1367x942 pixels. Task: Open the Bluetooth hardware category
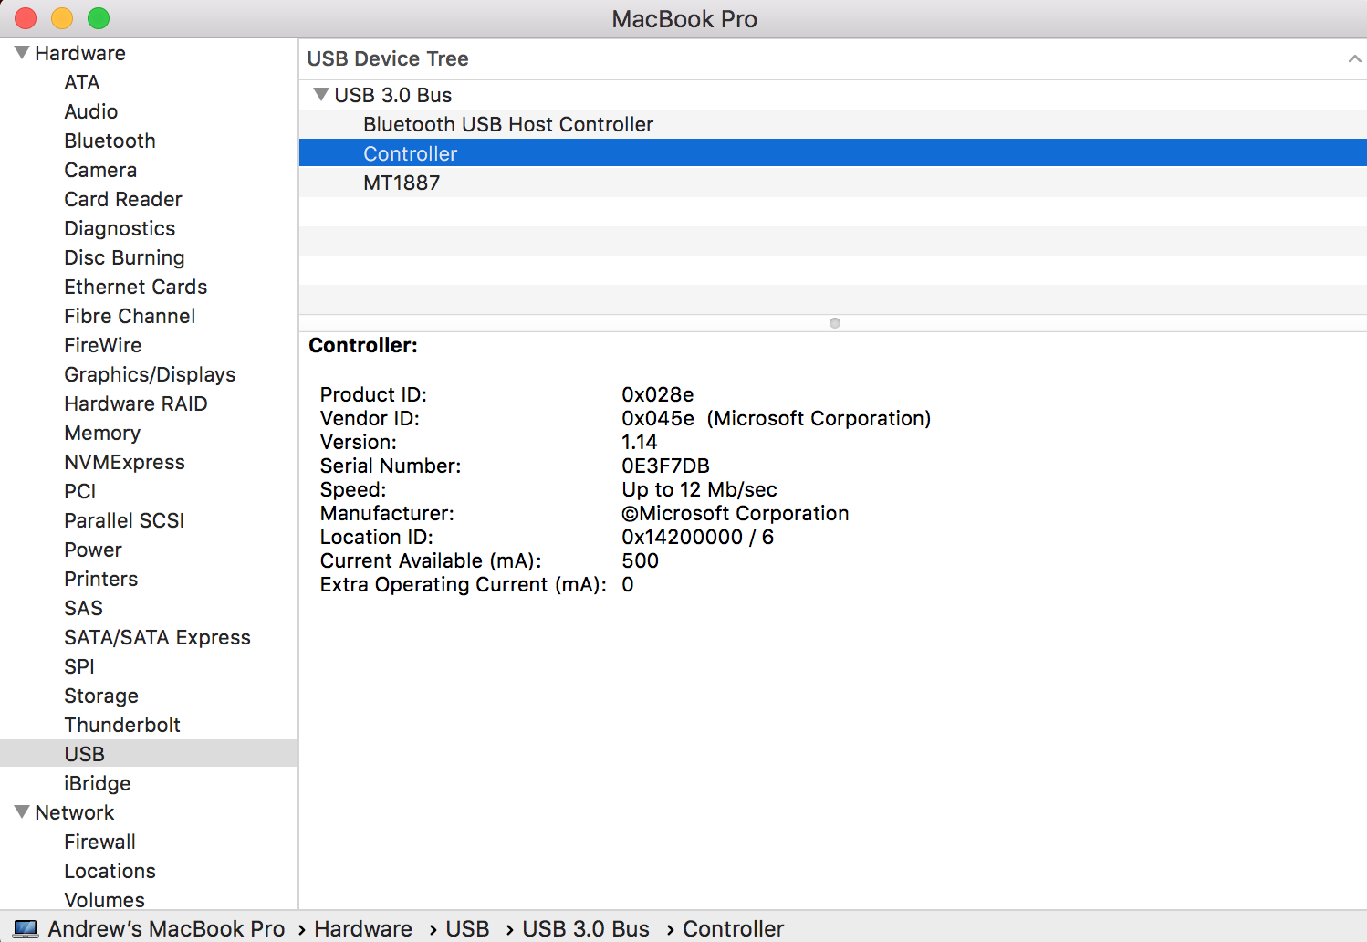click(x=110, y=141)
